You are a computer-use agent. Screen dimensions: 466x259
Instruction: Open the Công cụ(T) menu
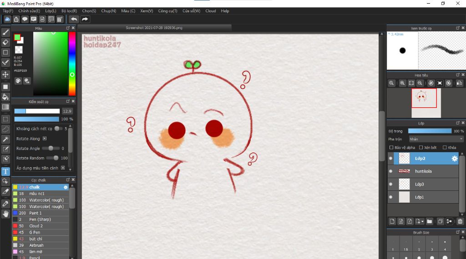click(167, 11)
